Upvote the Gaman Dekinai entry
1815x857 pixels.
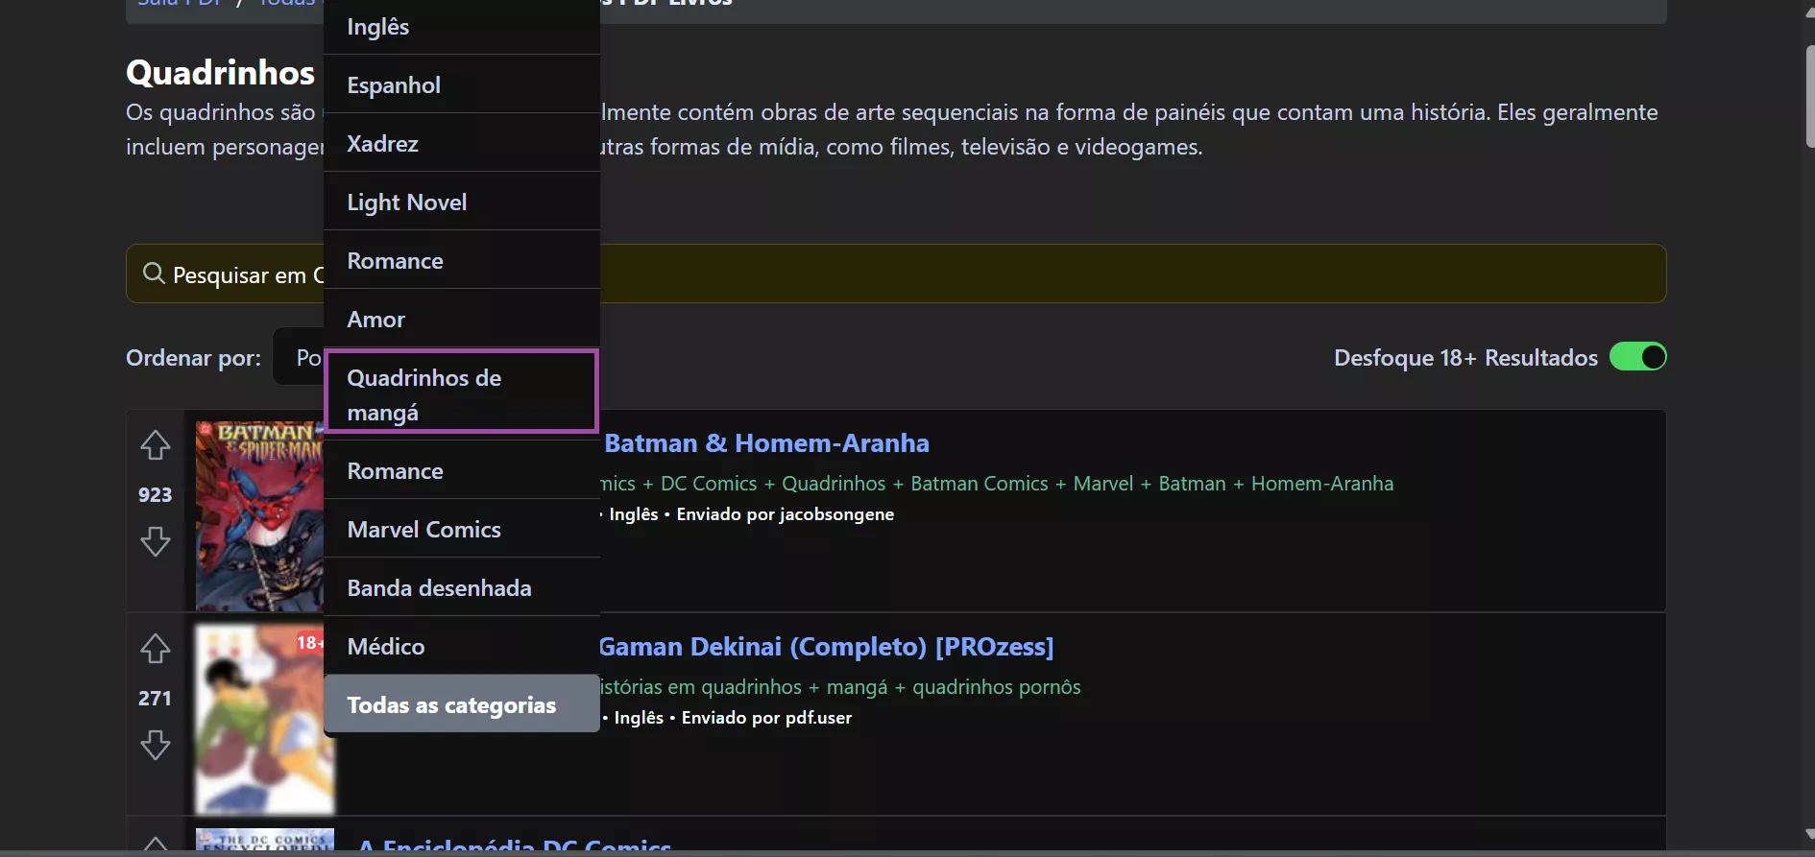point(156,649)
